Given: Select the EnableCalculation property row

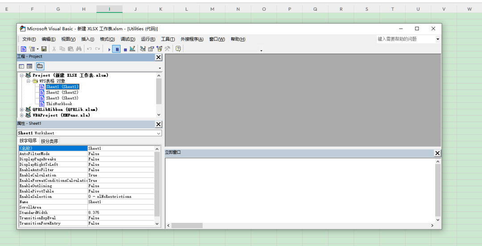Looking at the screenshot, I should [x=87, y=175].
